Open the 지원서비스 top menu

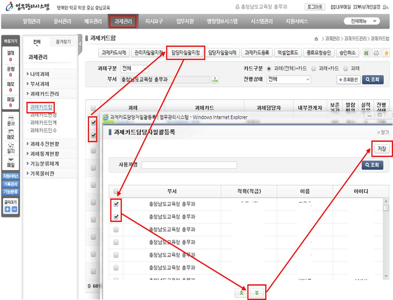297,21
